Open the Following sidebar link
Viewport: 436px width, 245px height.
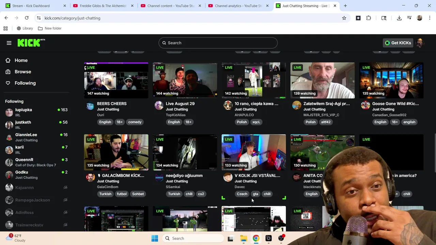(25, 83)
